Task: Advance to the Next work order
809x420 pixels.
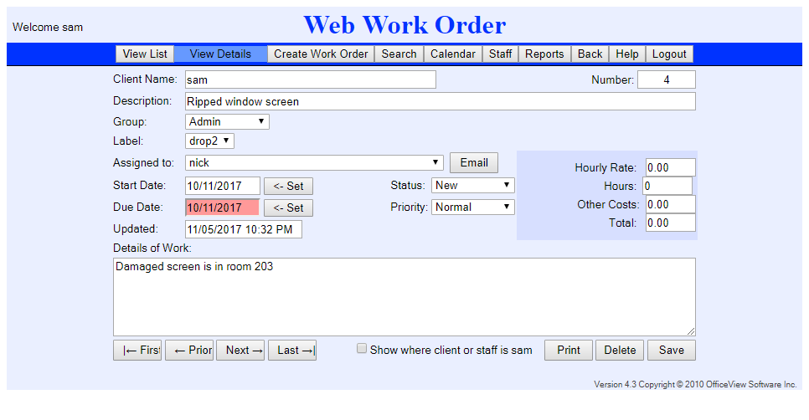Action: tap(241, 351)
